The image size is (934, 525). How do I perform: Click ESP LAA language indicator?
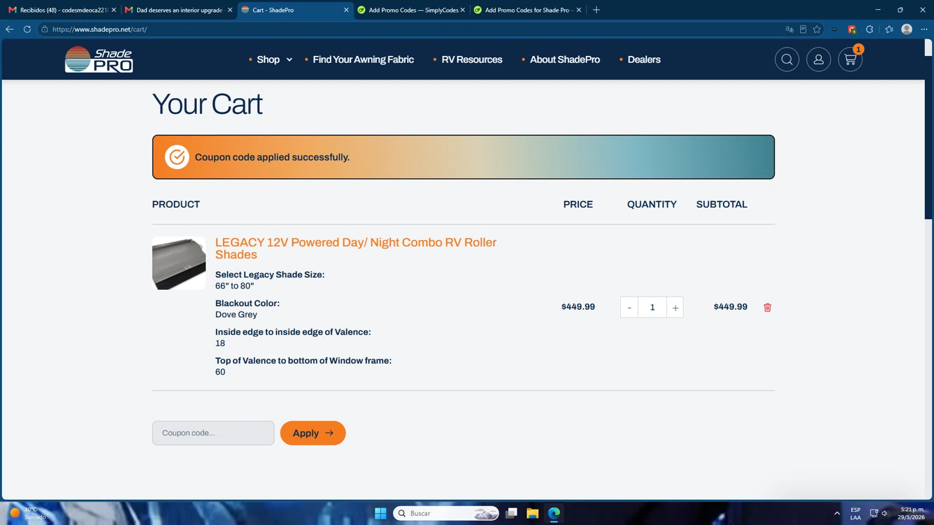tap(856, 513)
